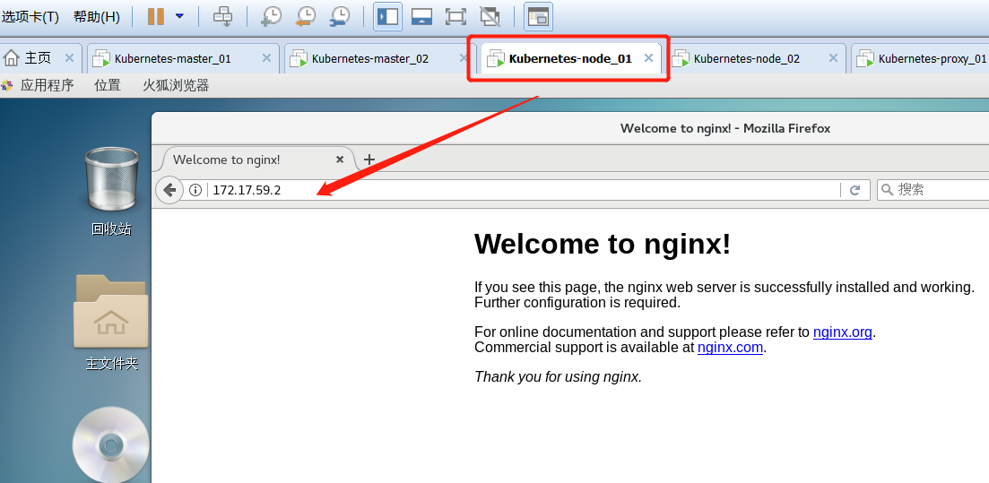Open the power options dropdown arrow
989x483 pixels.
coord(179,16)
